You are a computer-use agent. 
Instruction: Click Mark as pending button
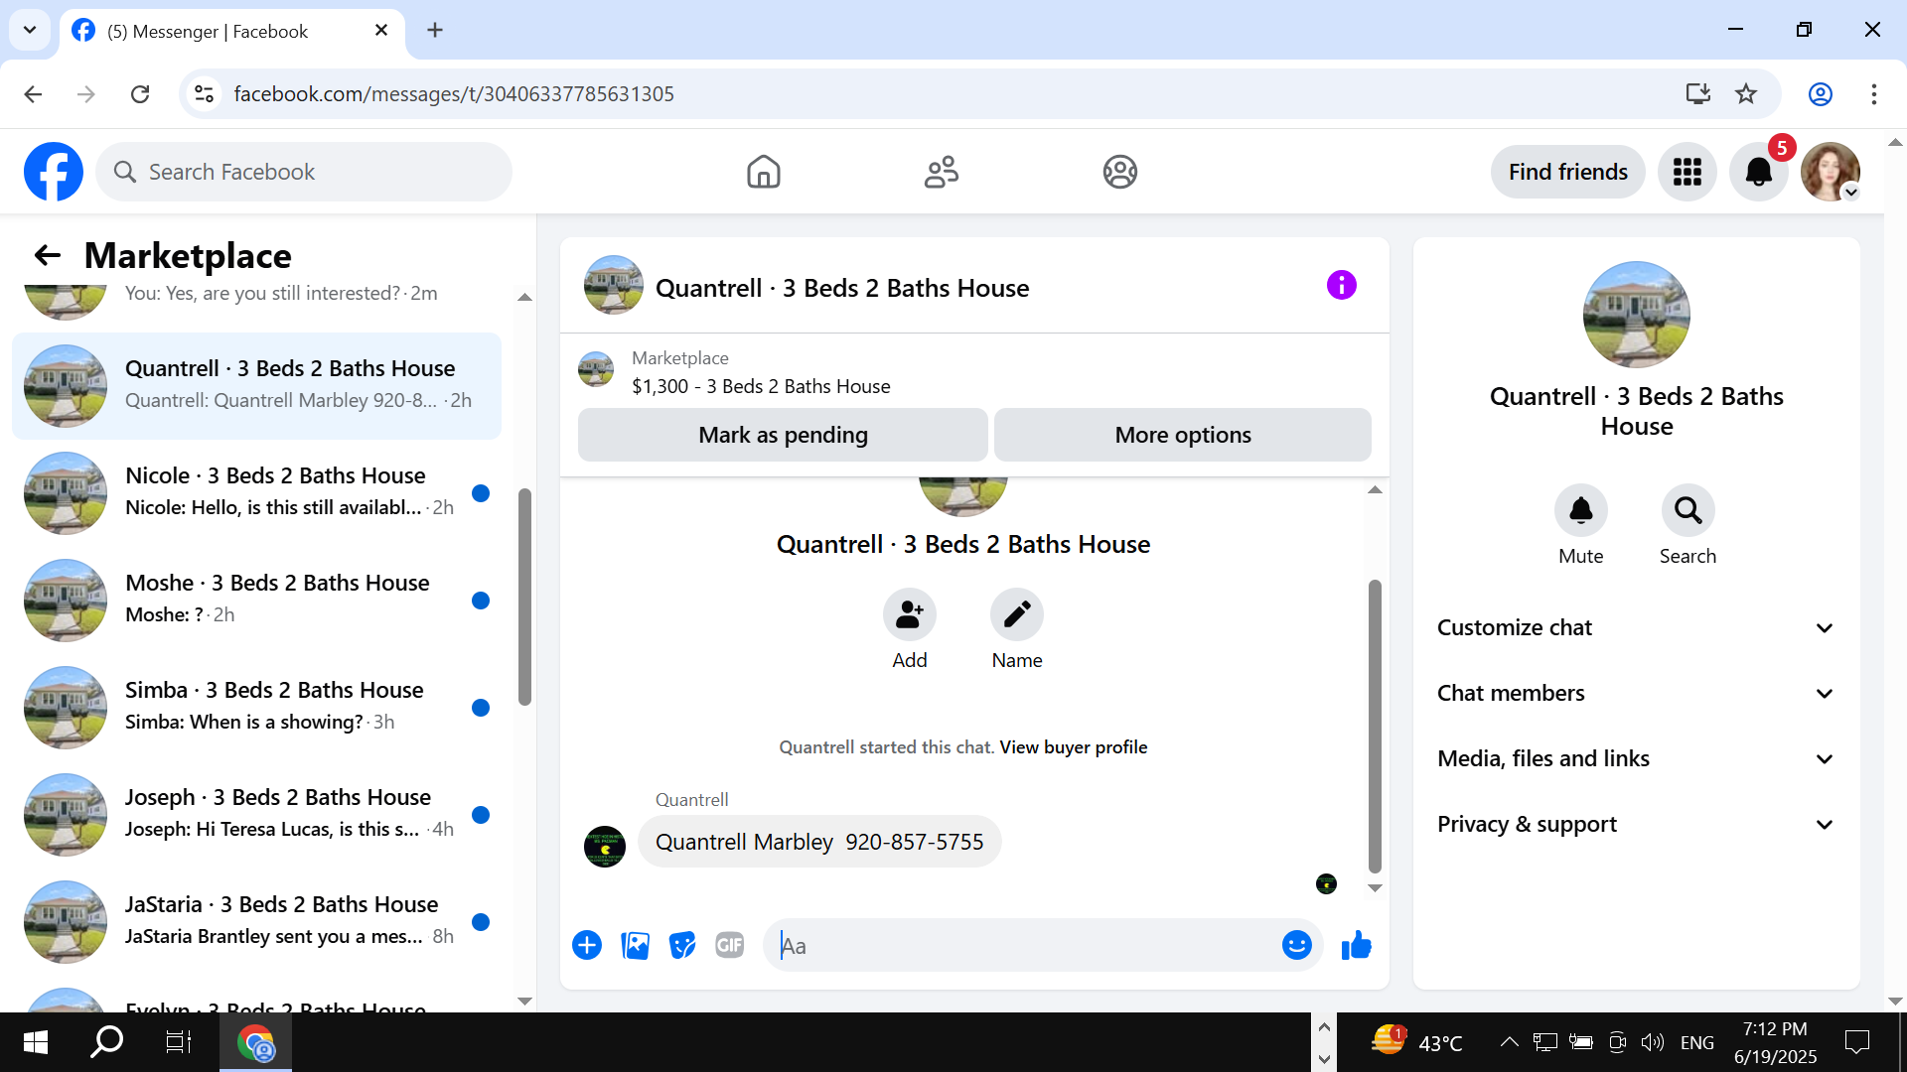coord(783,435)
